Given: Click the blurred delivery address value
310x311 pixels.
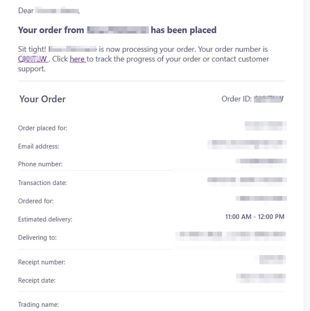Looking at the screenshot, I should [x=231, y=235].
